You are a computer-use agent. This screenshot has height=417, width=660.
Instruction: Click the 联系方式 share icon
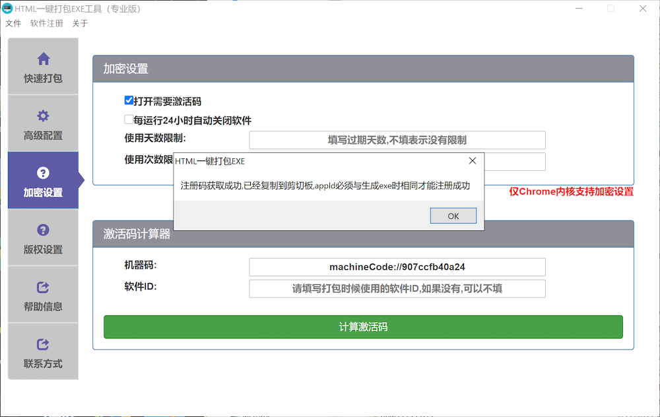click(x=44, y=344)
